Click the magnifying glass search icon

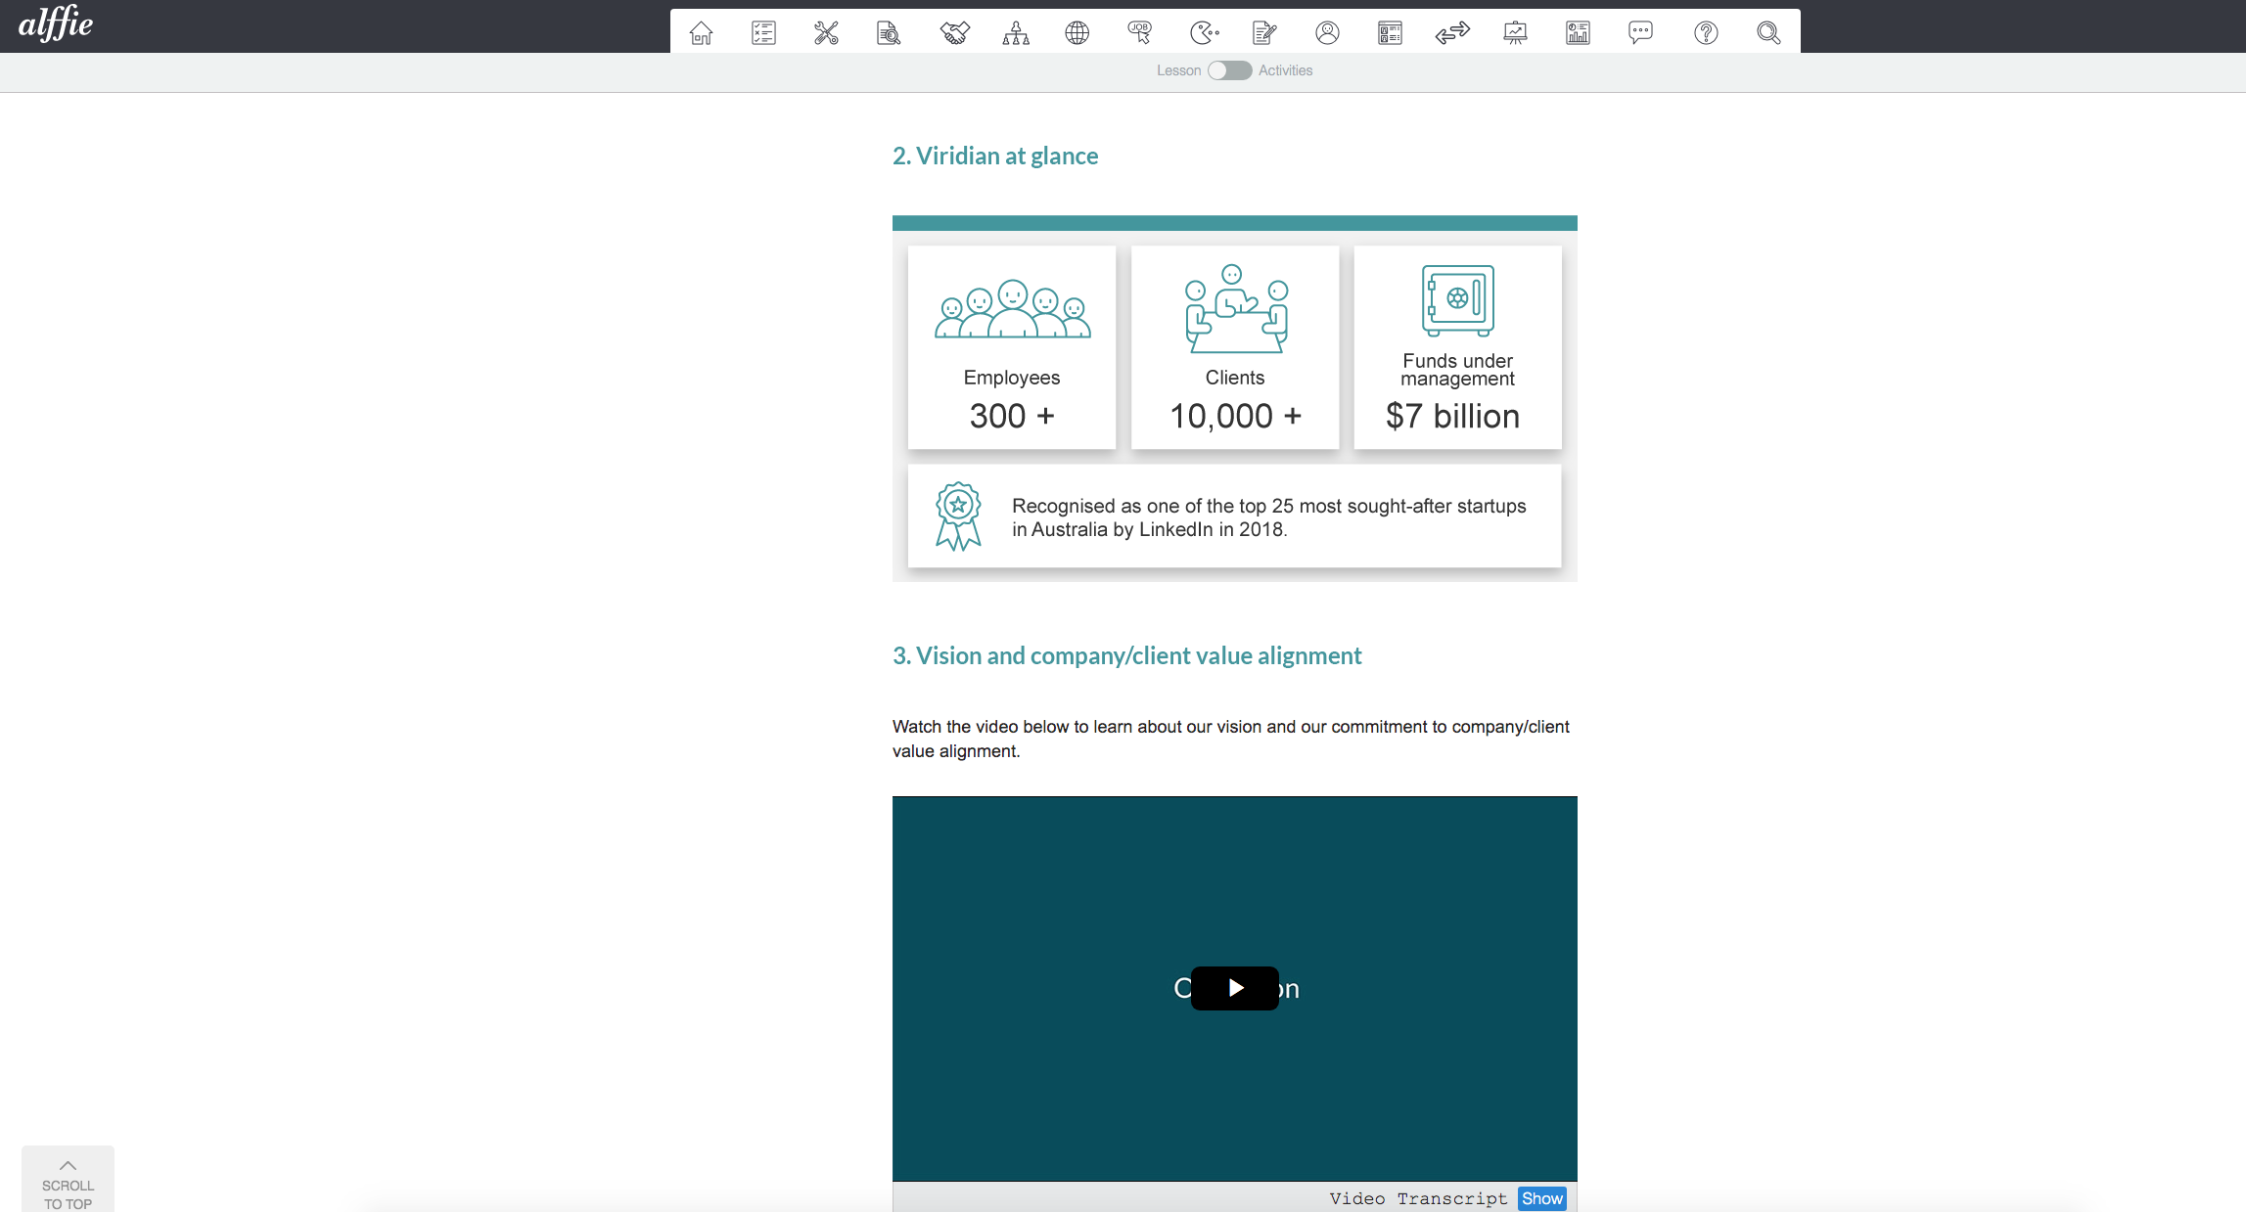click(1768, 33)
